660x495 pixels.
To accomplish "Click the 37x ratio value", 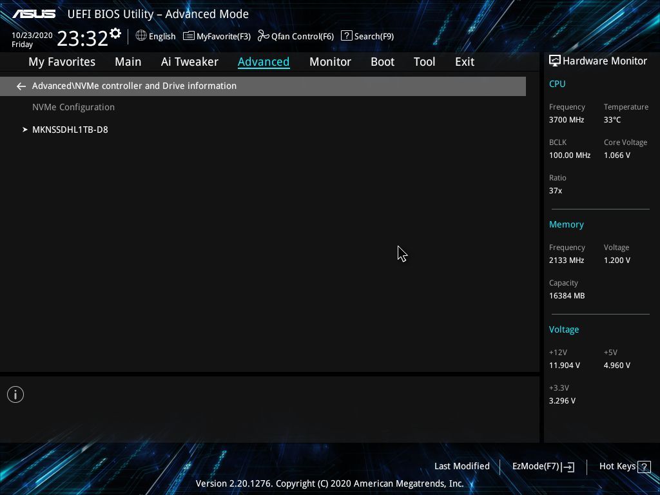I will pyautogui.click(x=555, y=191).
